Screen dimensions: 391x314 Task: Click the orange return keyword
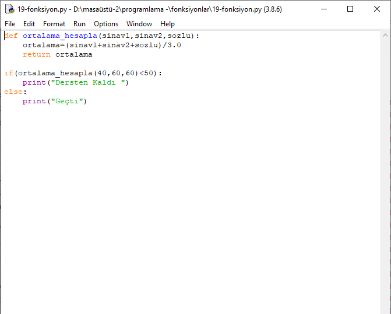pos(37,54)
